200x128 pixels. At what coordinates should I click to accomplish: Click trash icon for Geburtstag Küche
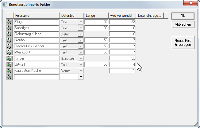point(9,34)
